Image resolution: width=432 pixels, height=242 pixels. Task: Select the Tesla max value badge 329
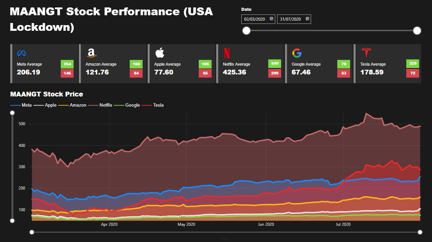click(x=413, y=64)
